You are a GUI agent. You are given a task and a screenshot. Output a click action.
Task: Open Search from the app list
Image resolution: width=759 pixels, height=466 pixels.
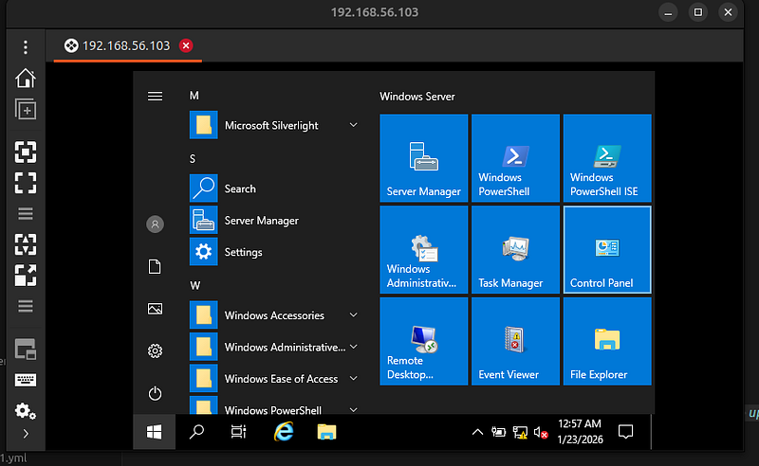276,188
